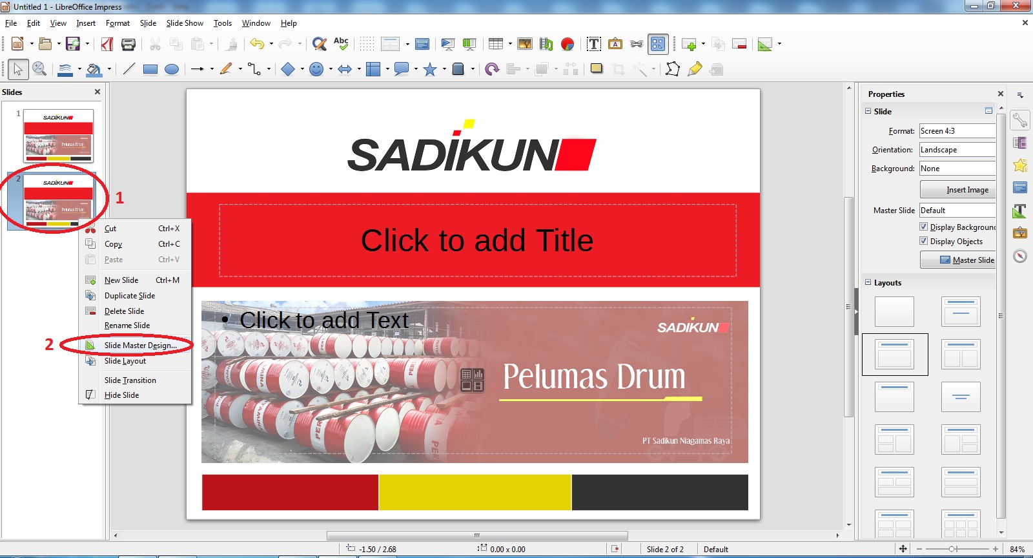Viewport: 1033px width, 558px height.
Task: Uncheck the Display Objects checkbox
Action: click(x=924, y=241)
